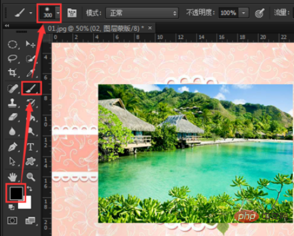The height and width of the screenshot is (236, 294).
Task: Toggle the Brush panel
Action: (x=72, y=13)
